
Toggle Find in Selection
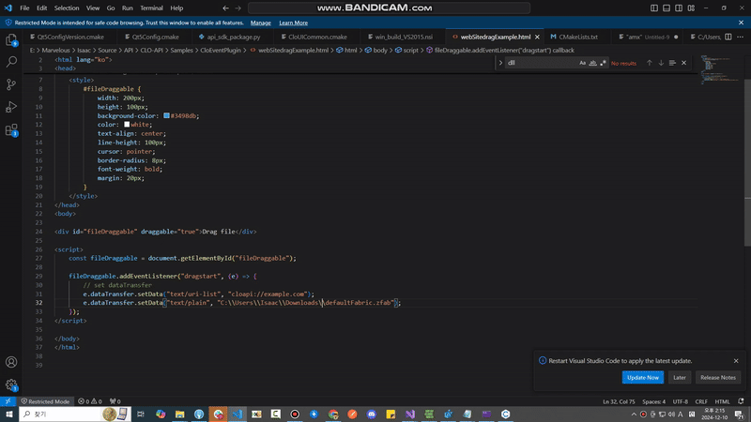point(672,63)
